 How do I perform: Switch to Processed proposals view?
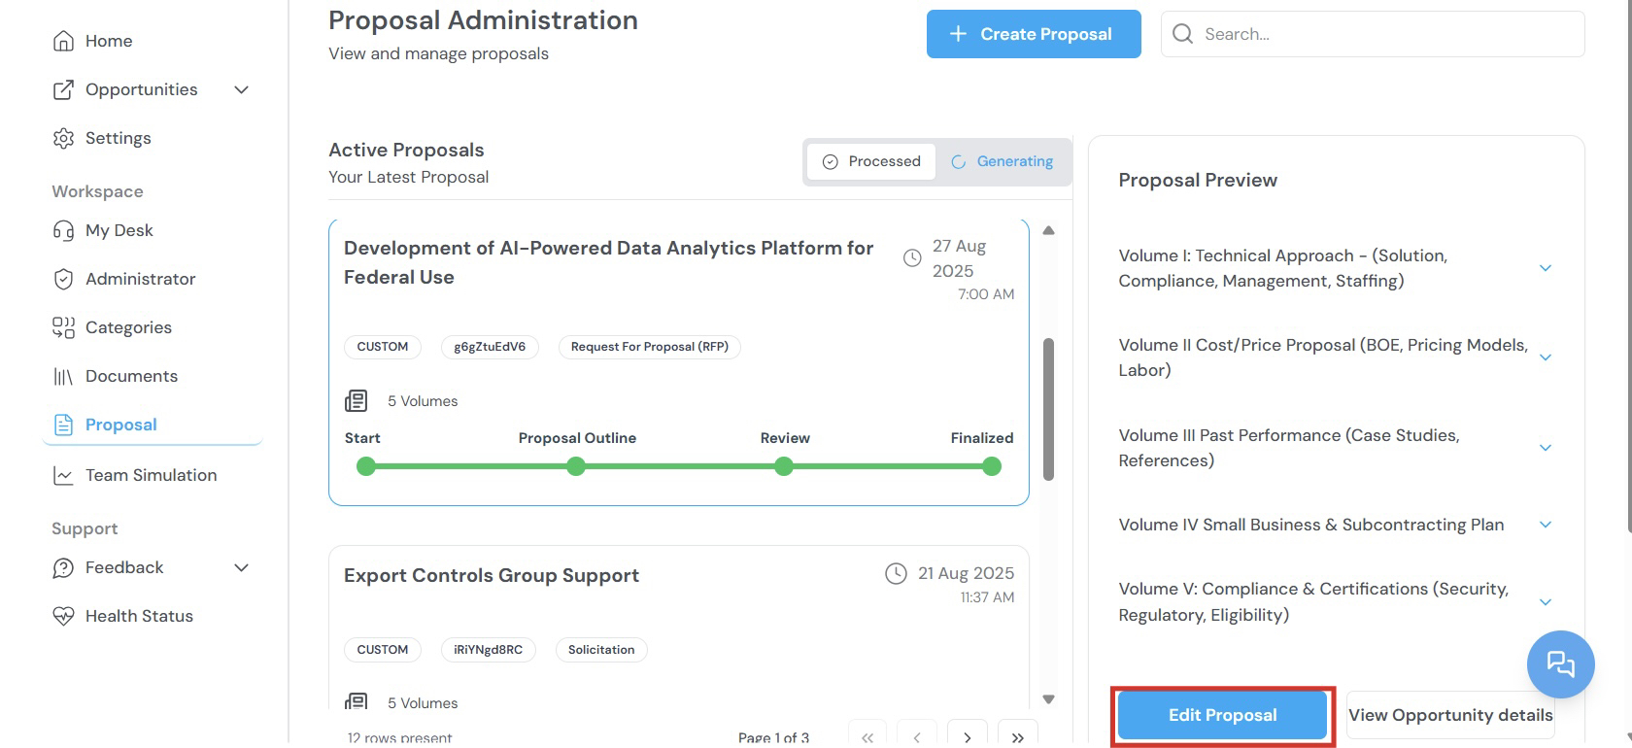click(x=871, y=161)
